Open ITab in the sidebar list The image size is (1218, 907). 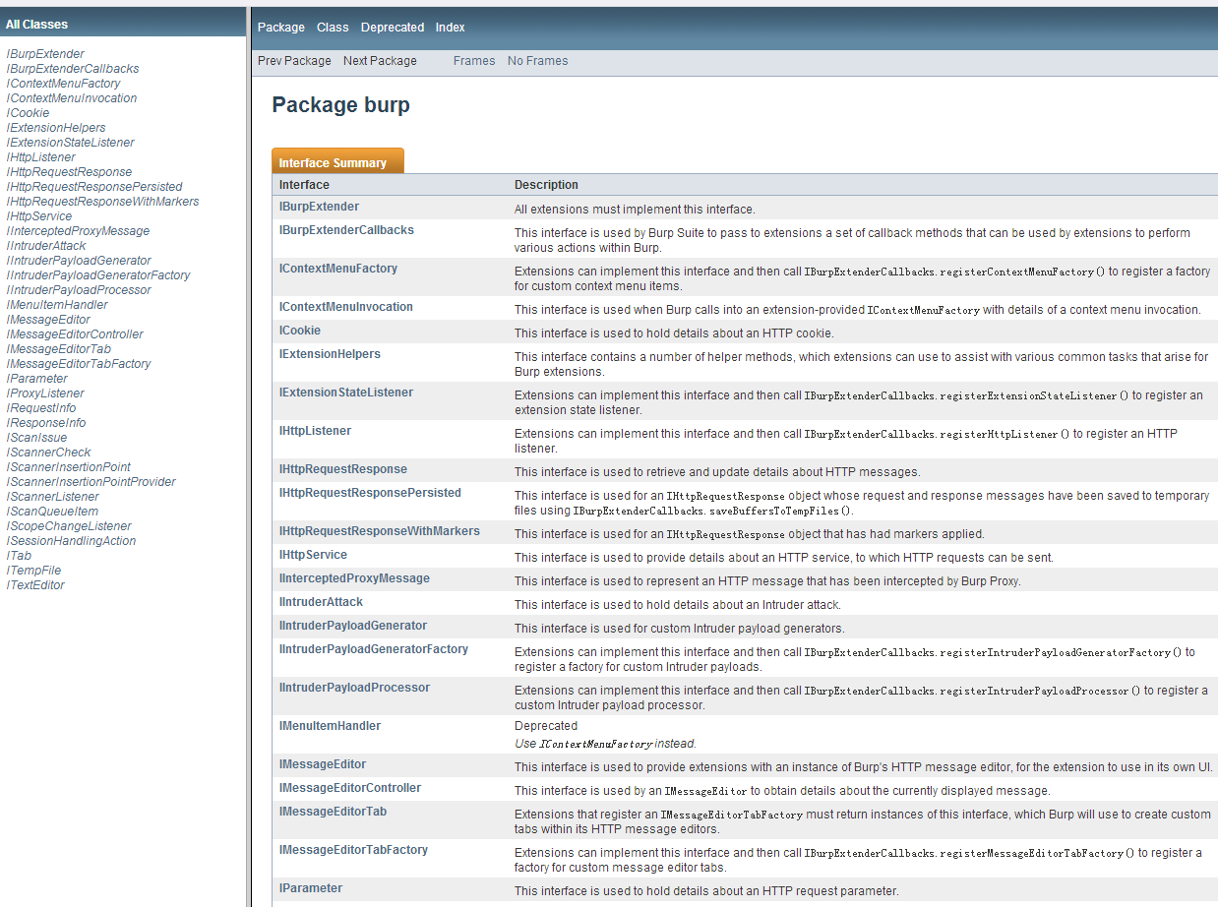coord(19,556)
